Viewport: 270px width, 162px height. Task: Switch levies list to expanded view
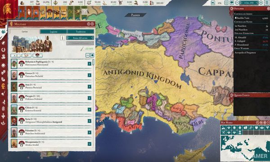click(x=92, y=55)
